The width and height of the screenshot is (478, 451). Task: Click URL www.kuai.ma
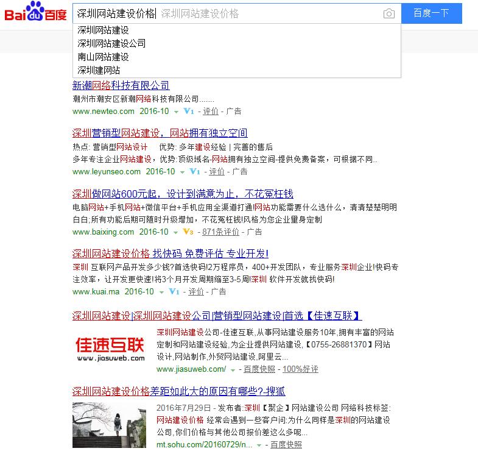click(96, 292)
